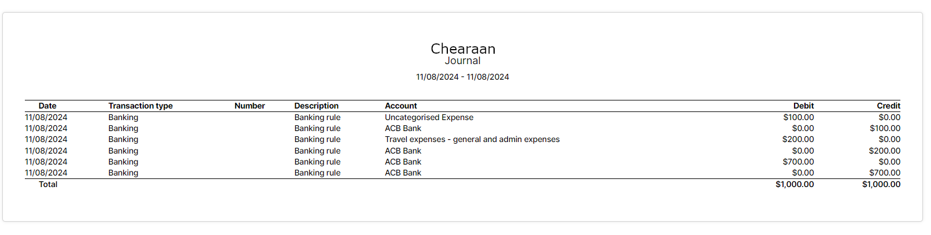Image resolution: width=931 pixels, height=235 pixels.
Task: Open the $700.00 debit entry
Action: click(798, 162)
